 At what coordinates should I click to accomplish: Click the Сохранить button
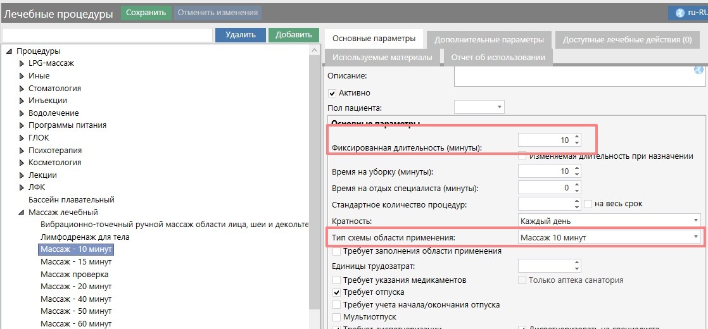click(x=146, y=13)
